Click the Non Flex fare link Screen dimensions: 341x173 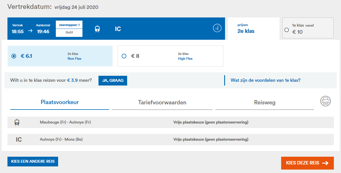[x=74, y=59]
